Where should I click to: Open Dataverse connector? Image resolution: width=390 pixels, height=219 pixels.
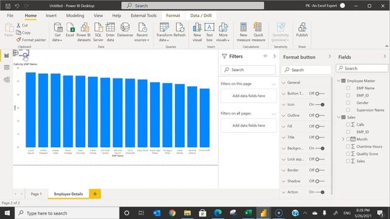(x=125, y=30)
